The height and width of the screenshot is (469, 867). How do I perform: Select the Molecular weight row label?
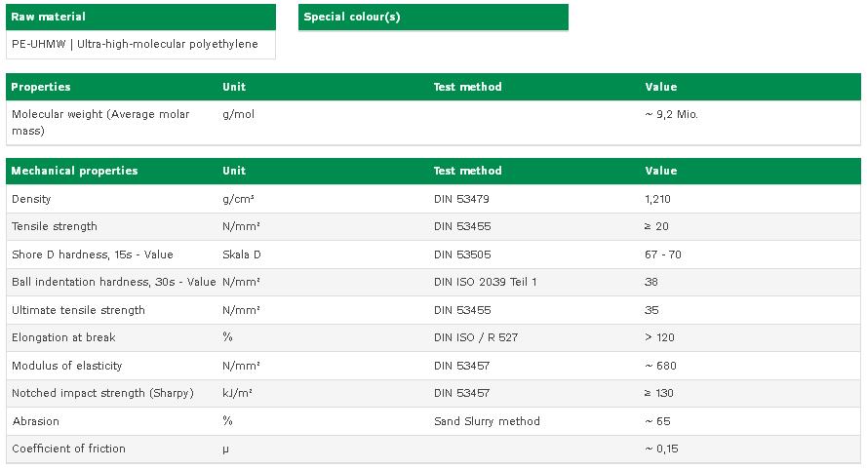[x=100, y=122]
